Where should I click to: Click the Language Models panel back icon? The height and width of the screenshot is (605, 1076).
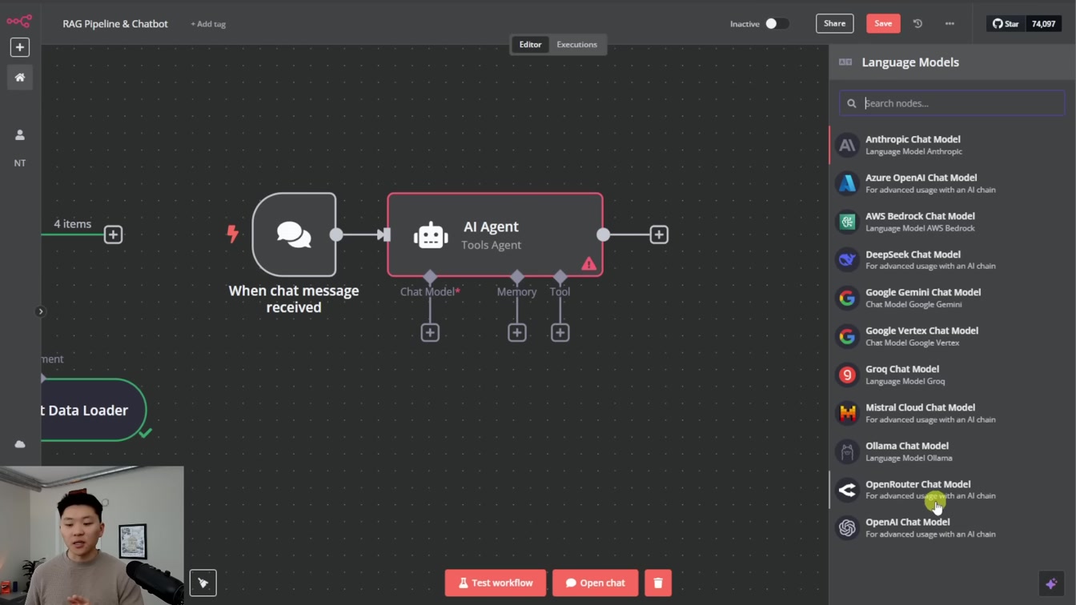[x=845, y=62]
